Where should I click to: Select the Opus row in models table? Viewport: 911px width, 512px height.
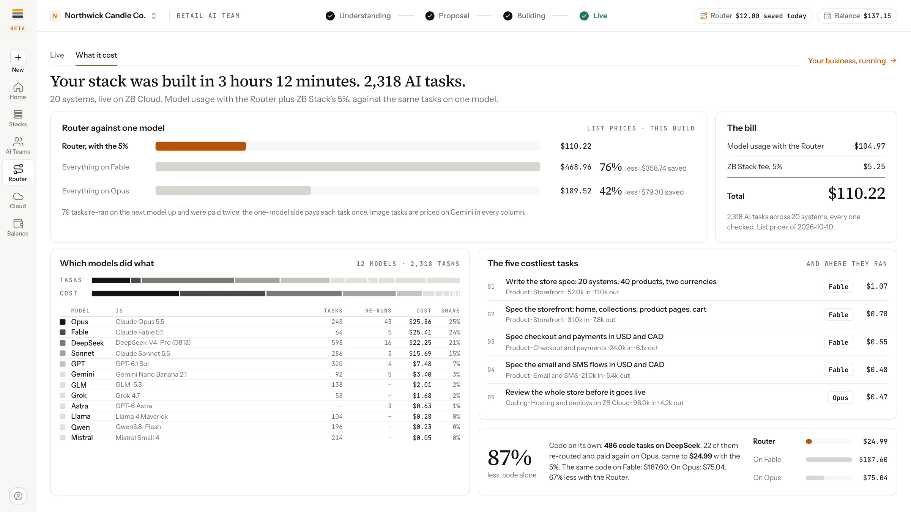(260, 322)
